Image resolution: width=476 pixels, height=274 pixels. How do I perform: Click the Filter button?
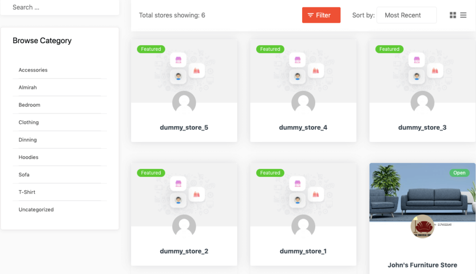(321, 15)
